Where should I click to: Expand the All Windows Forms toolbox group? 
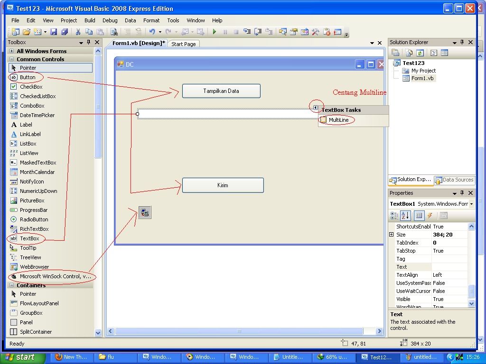[11, 51]
